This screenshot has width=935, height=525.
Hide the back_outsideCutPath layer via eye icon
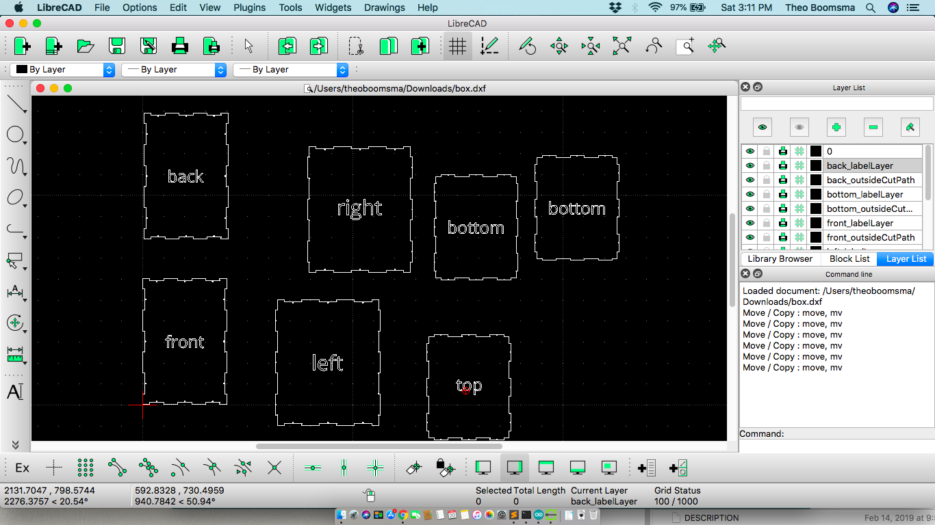[x=750, y=180]
